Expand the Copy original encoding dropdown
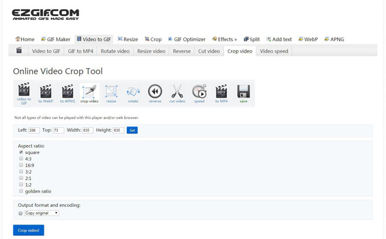Viewport: 386px width, 239px height. tap(42, 213)
